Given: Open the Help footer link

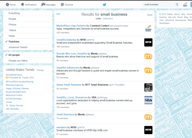Looking at the screenshot, I should 183,14.
